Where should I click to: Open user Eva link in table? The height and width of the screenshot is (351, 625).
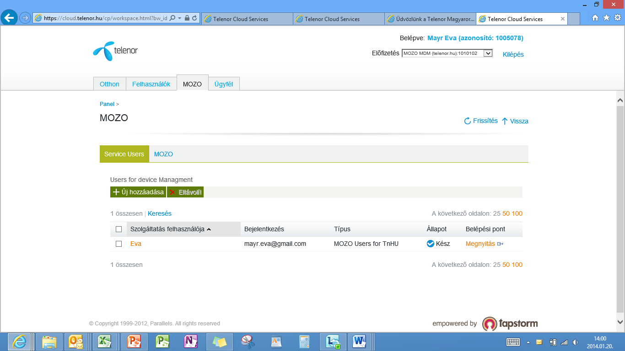[x=136, y=244]
